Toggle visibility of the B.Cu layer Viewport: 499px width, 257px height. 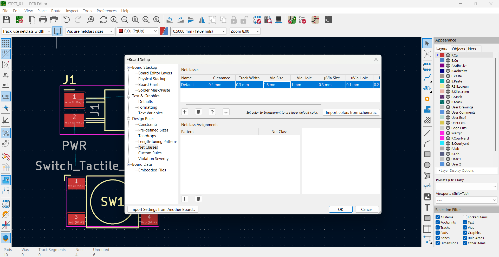[448, 60]
